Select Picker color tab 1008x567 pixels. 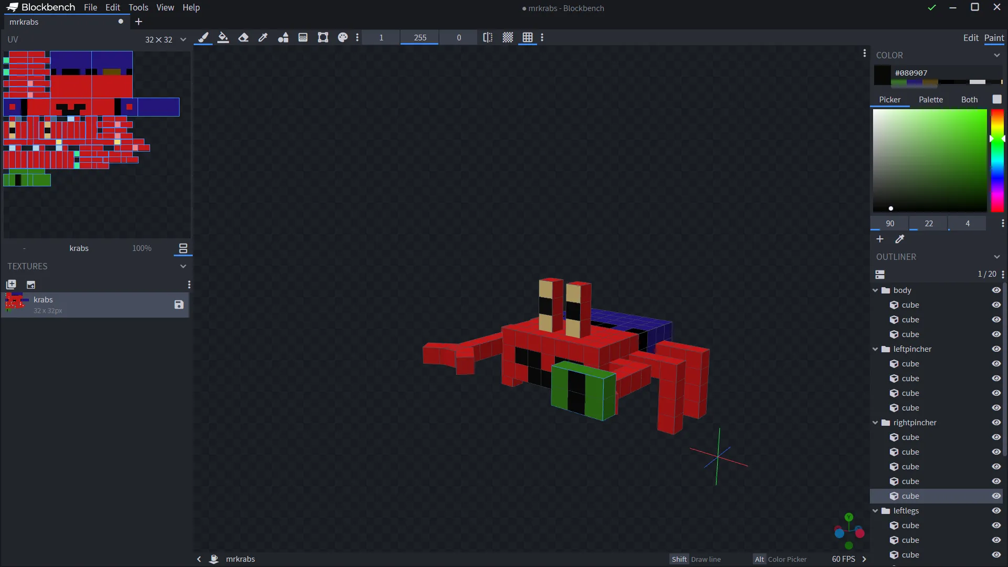tap(890, 100)
